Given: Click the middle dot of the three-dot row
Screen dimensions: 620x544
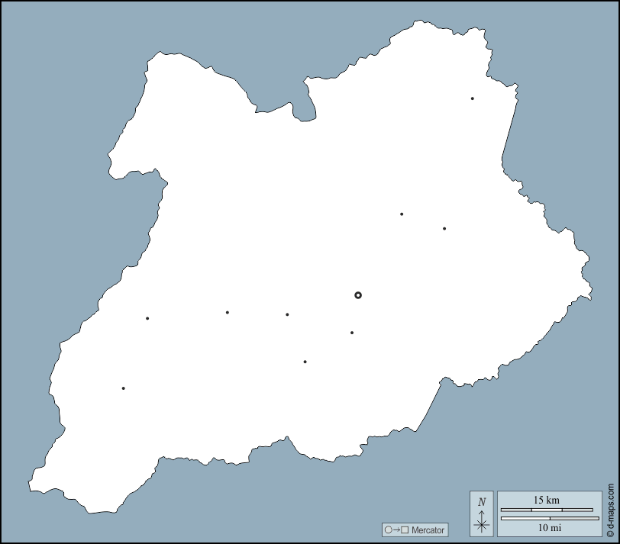Looking at the screenshot, I should click(228, 312).
